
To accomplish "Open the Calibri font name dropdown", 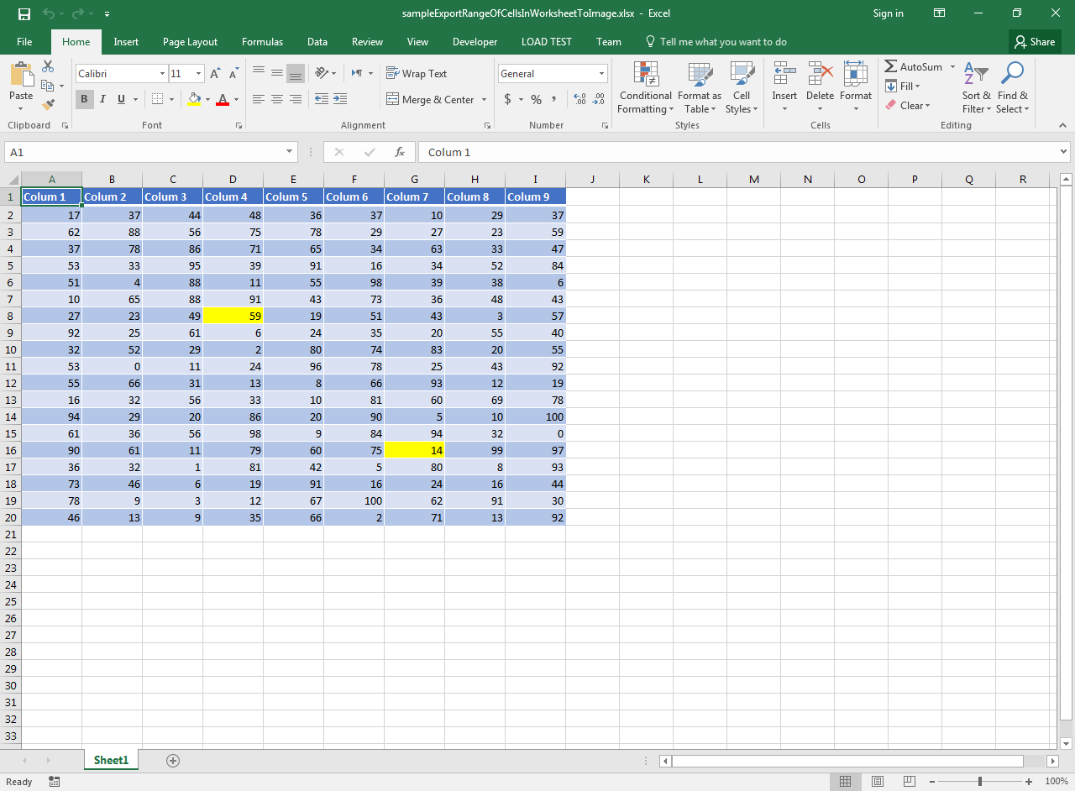I will coord(162,74).
